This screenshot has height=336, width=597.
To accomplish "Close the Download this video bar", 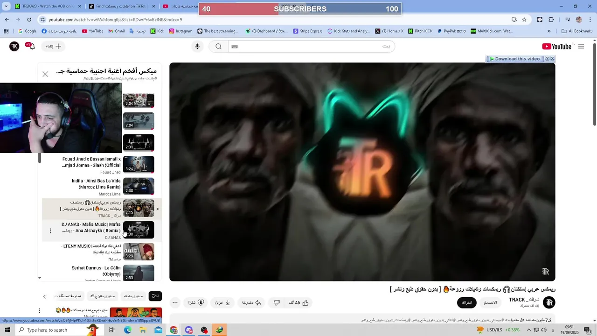I will pyautogui.click(x=552, y=59).
